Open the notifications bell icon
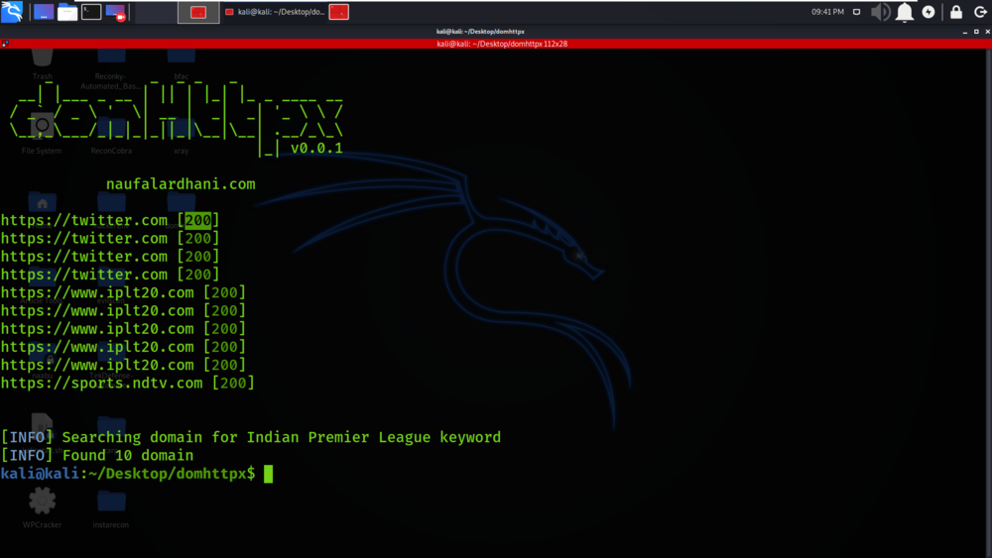The width and height of the screenshot is (992, 558). [905, 12]
